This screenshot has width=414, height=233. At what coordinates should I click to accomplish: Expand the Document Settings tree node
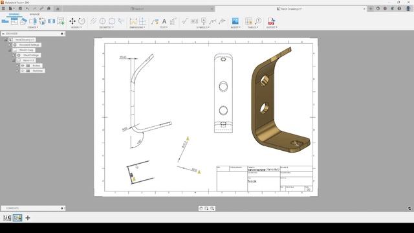[10, 45]
